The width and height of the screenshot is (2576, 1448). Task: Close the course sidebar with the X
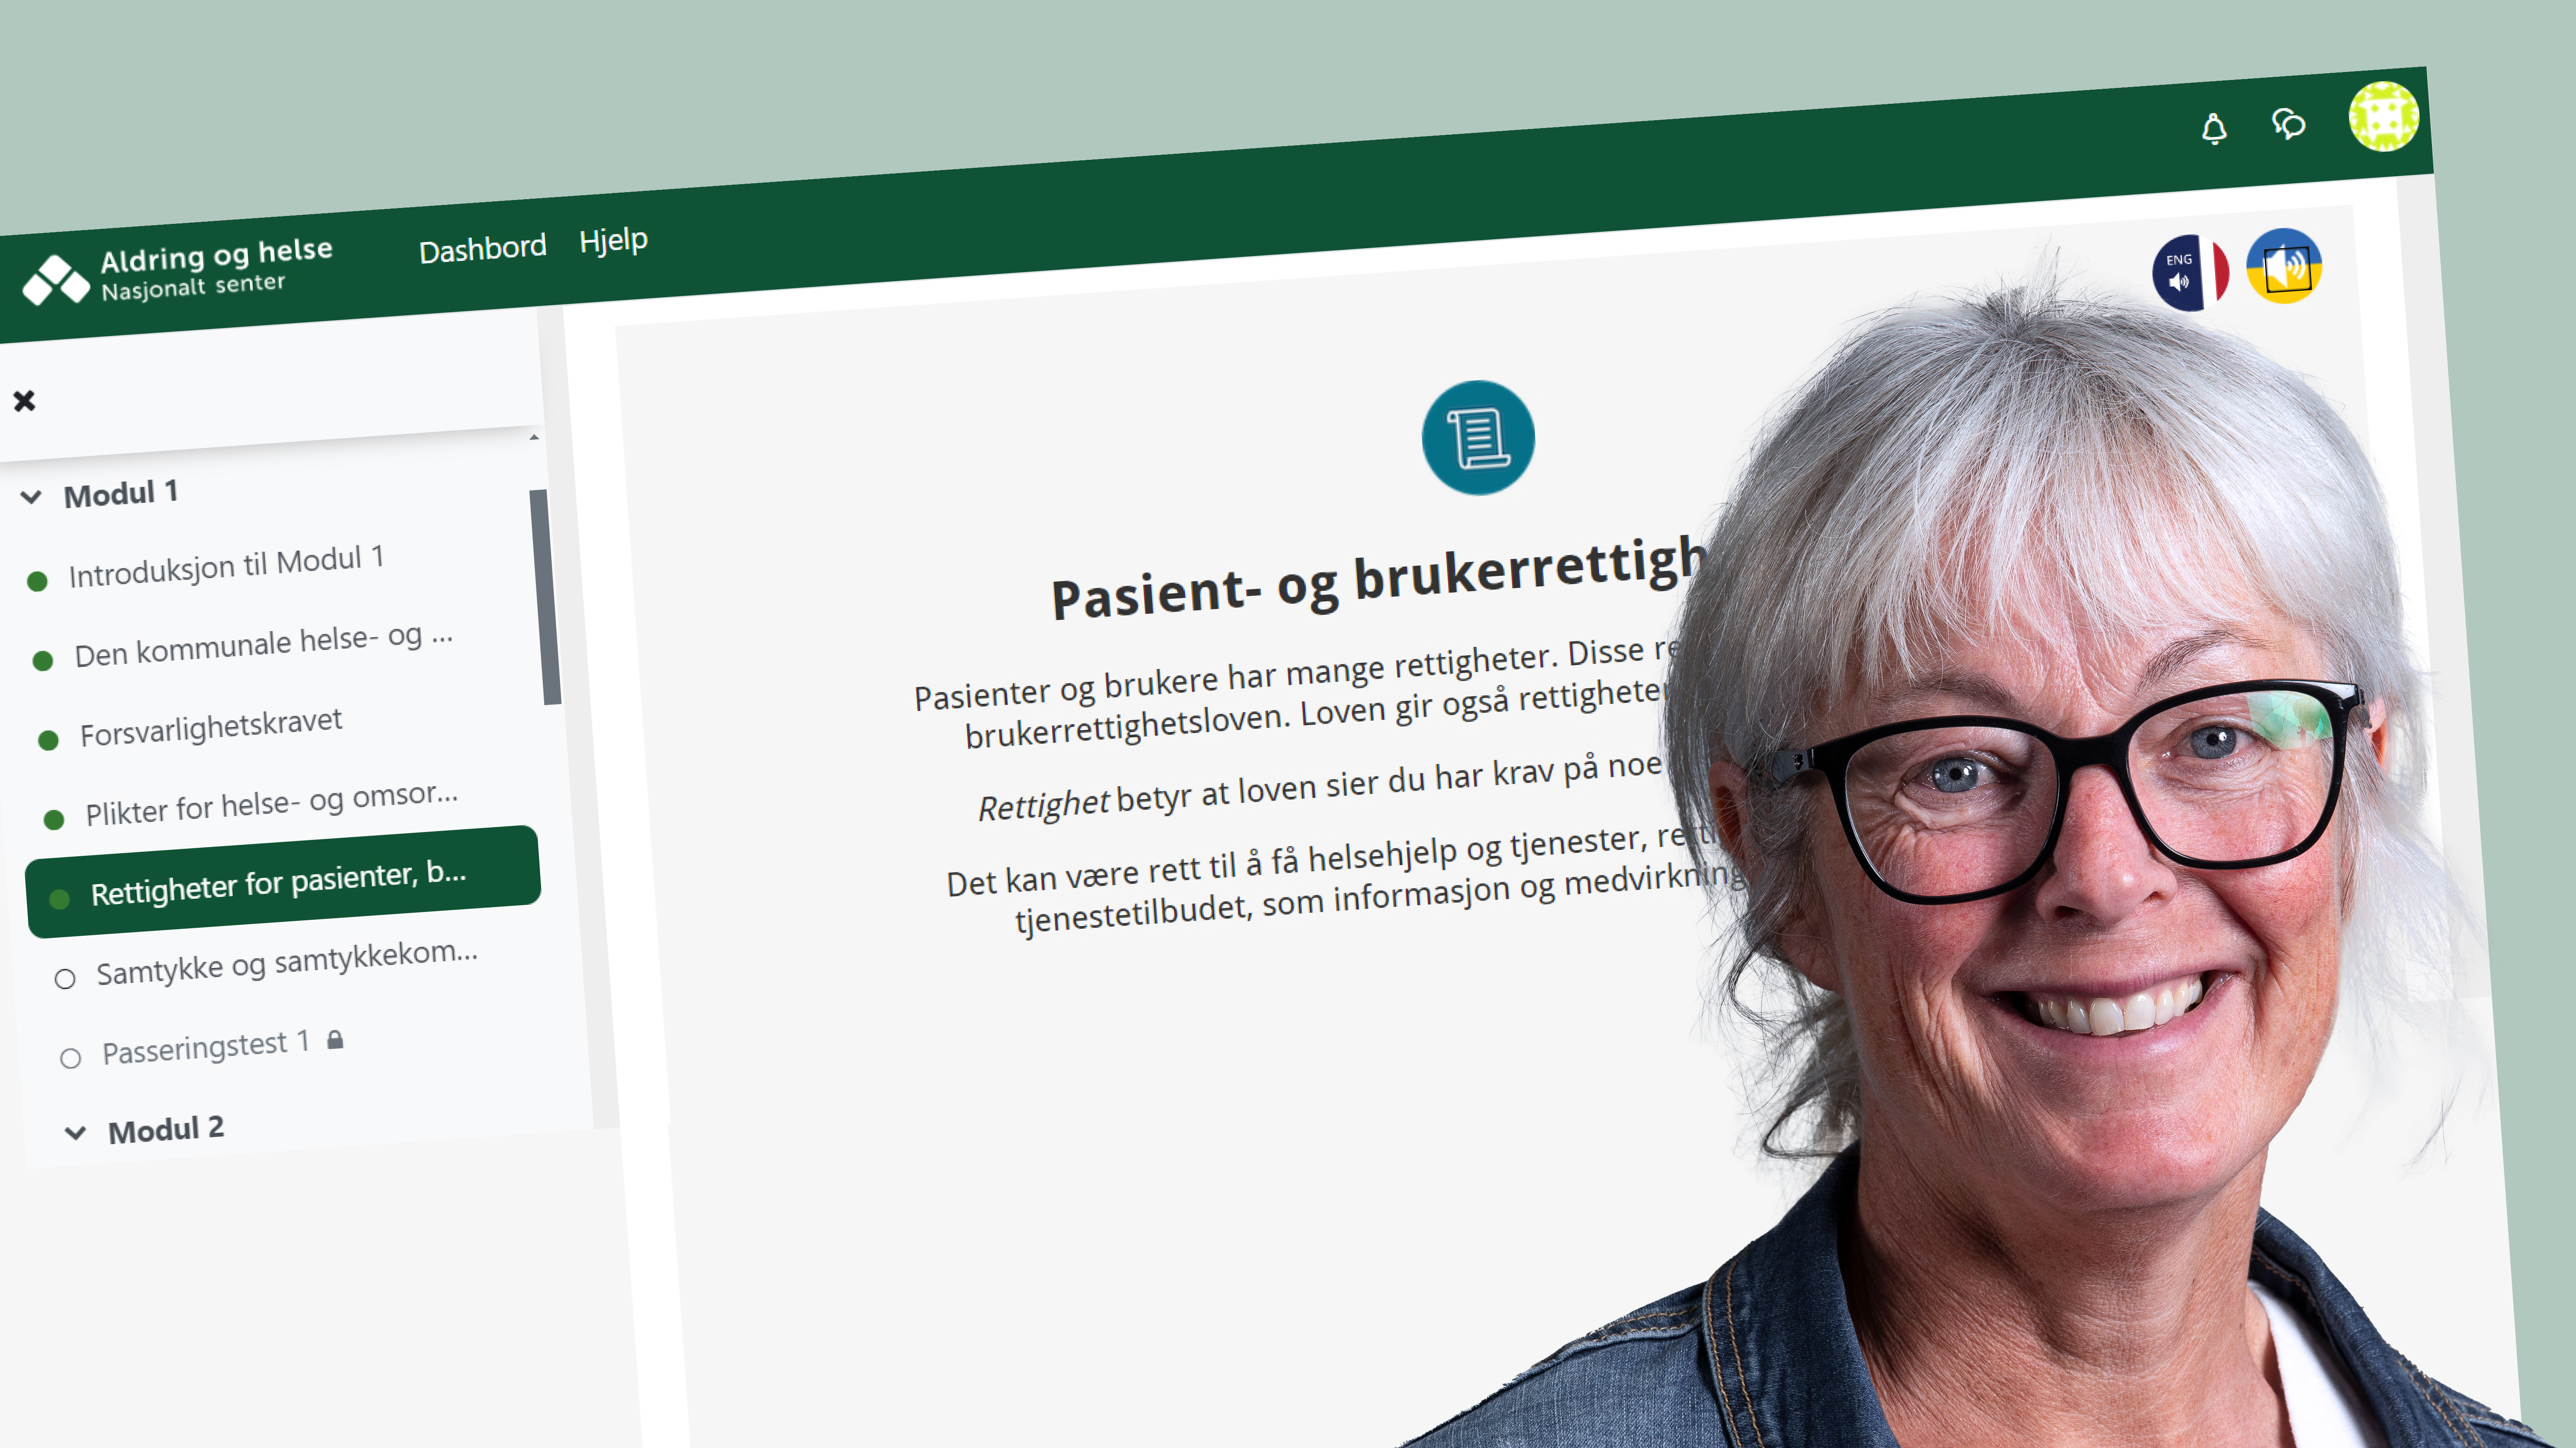click(24, 401)
